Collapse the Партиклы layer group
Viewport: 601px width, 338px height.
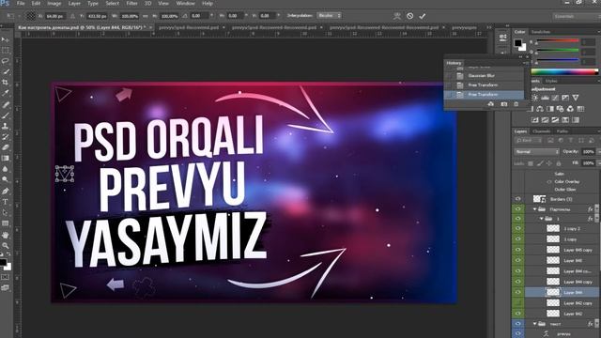point(535,209)
